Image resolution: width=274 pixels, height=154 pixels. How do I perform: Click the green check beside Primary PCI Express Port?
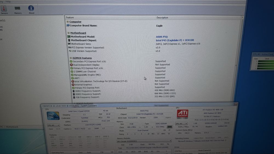73,88
